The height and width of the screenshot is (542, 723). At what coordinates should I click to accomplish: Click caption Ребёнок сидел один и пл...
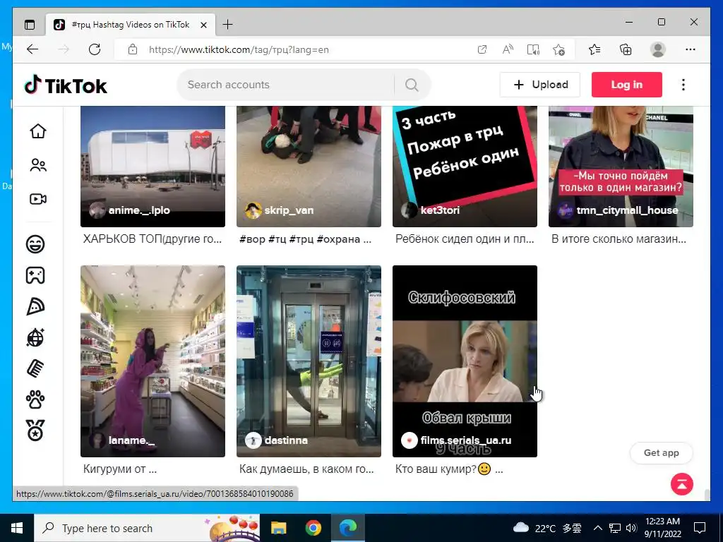(465, 239)
